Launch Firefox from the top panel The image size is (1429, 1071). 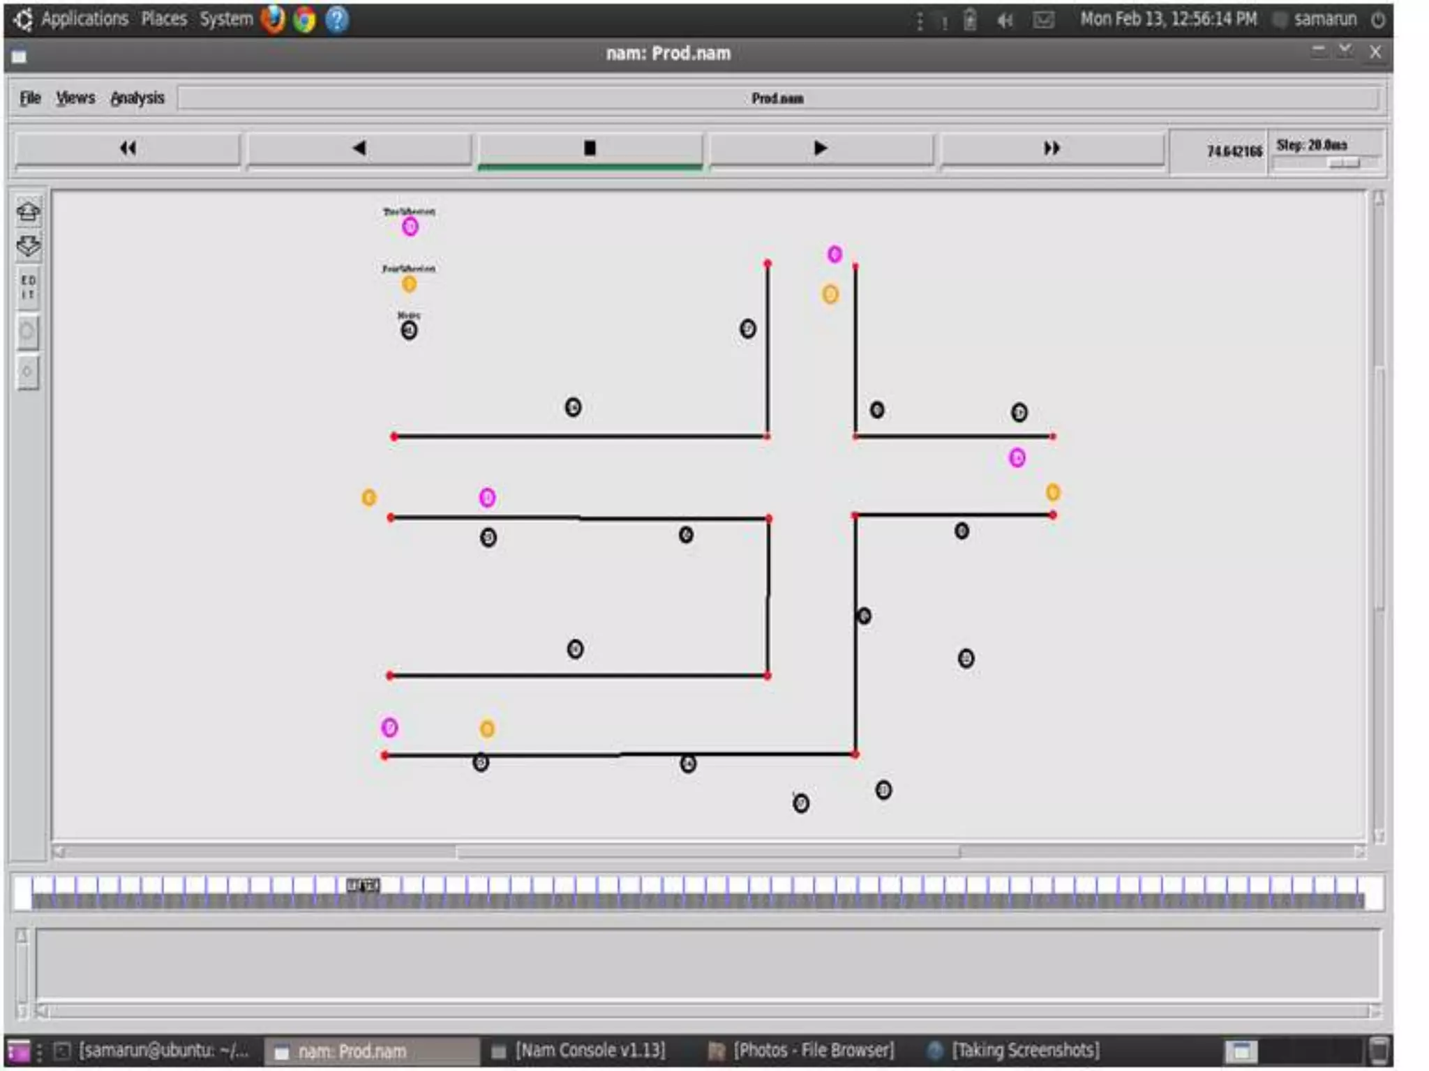click(273, 20)
